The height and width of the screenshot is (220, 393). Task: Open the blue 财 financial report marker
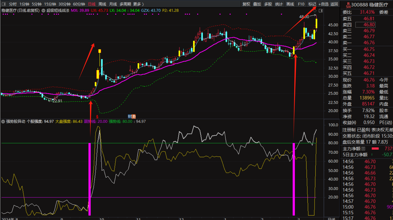130,116
